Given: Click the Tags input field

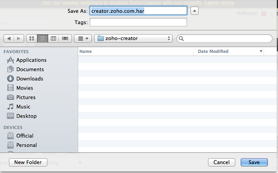Looking at the screenshot, I should click(x=138, y=22).
